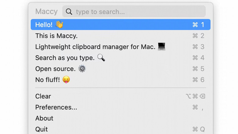The height and width of the screenshot is (134, 238).
Task: Select the "This is Maccy." entry
Action: pos(56,36)
